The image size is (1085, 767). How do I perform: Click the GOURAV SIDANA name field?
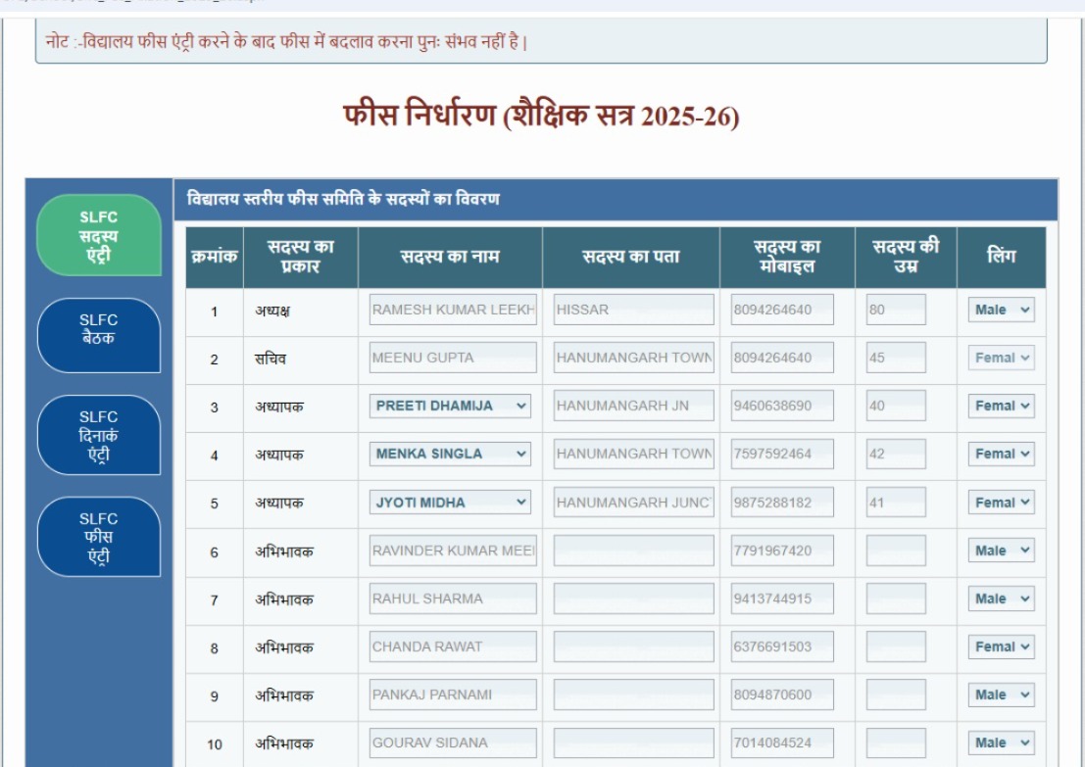click(453, 743)
